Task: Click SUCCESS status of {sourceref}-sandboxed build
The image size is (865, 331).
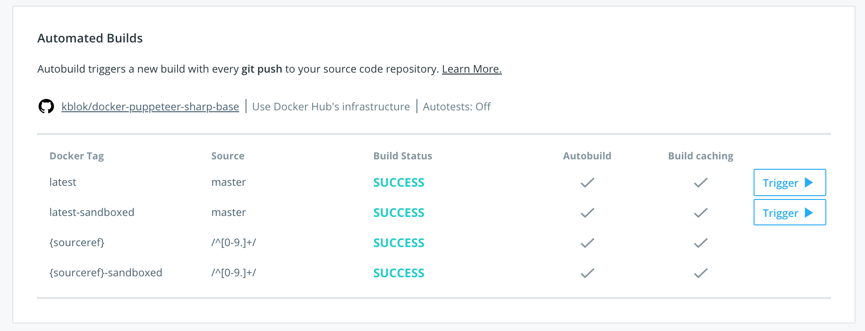Action: (399, 273)
